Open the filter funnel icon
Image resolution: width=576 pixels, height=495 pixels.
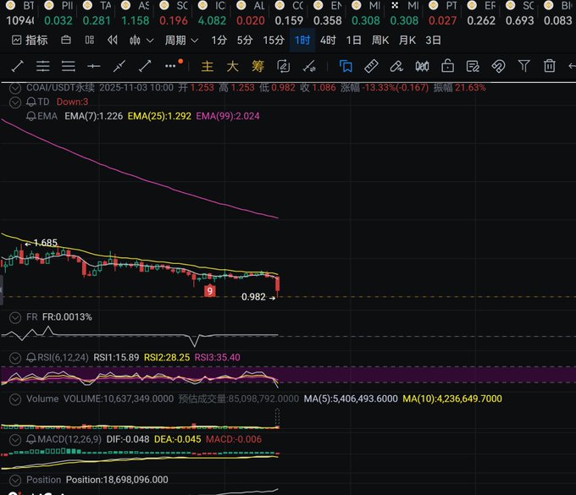coord(524,66)
